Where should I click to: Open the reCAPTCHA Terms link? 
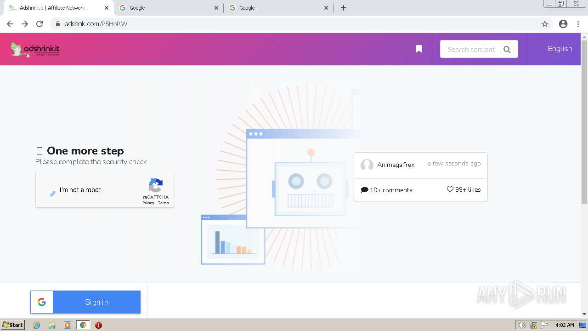(x=164, y=203)
